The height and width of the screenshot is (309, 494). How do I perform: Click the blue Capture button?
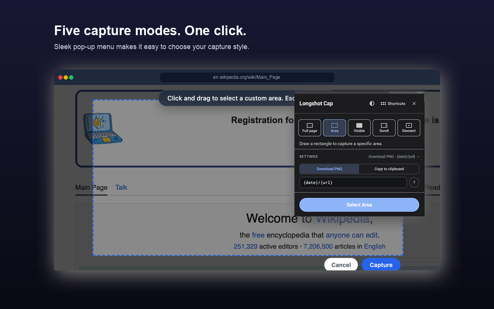[x=381, y=265]
